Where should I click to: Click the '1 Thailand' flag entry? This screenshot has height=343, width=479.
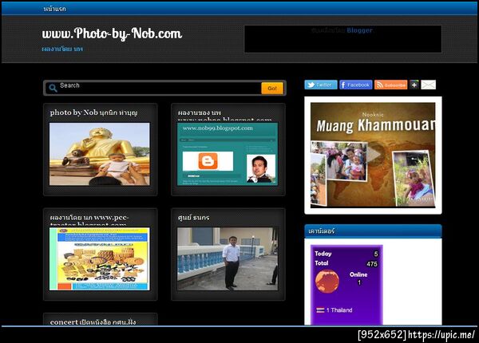(335, 310)
